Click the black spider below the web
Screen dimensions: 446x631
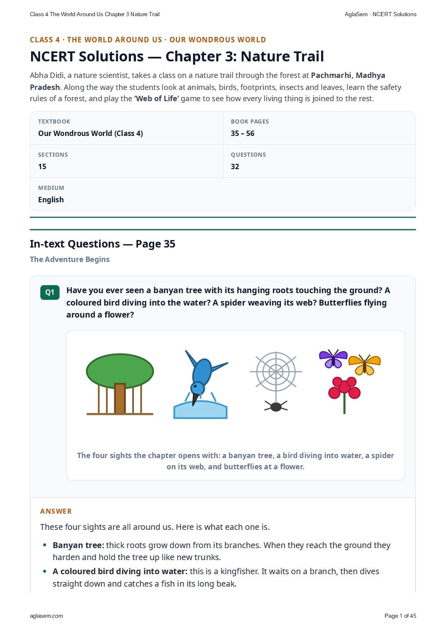[276, 406]
